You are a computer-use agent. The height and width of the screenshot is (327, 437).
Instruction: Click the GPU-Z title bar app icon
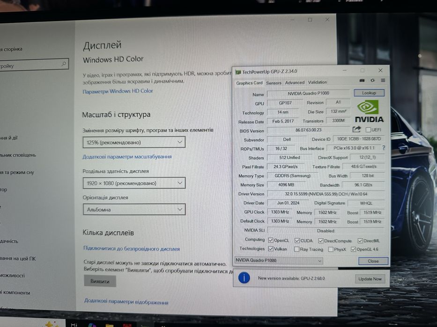pos(238,72)
